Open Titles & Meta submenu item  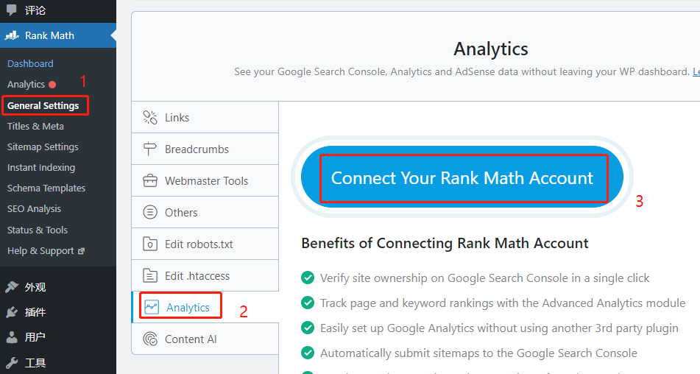coord(35,127)
